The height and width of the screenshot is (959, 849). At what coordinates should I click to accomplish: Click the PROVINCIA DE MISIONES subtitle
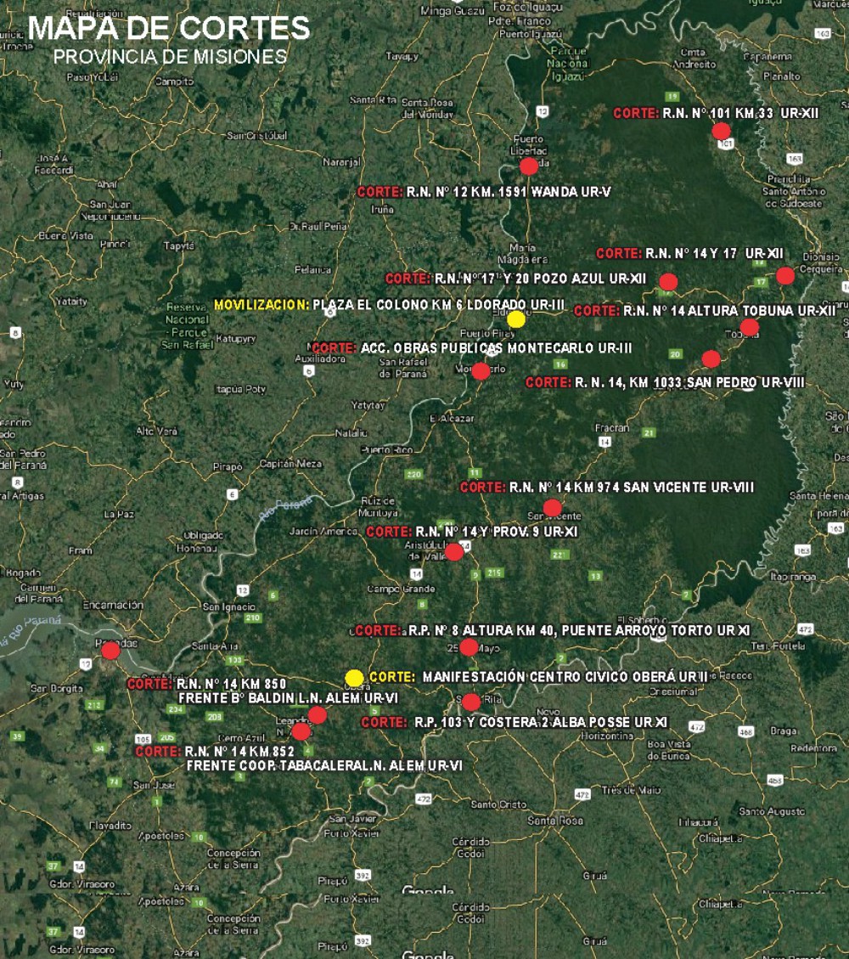tap(169, 57)
